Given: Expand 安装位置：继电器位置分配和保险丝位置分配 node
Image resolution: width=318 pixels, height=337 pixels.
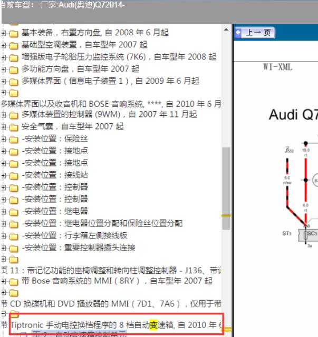Looking at the screenshot, I should click(x=4, y=223).
